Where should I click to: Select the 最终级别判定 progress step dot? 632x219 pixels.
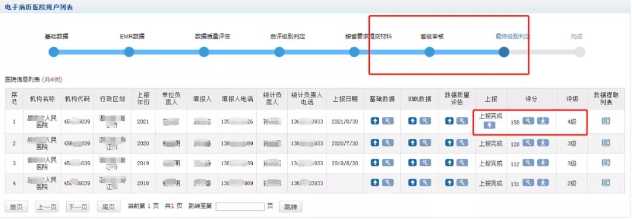click(x=504, y=52)
